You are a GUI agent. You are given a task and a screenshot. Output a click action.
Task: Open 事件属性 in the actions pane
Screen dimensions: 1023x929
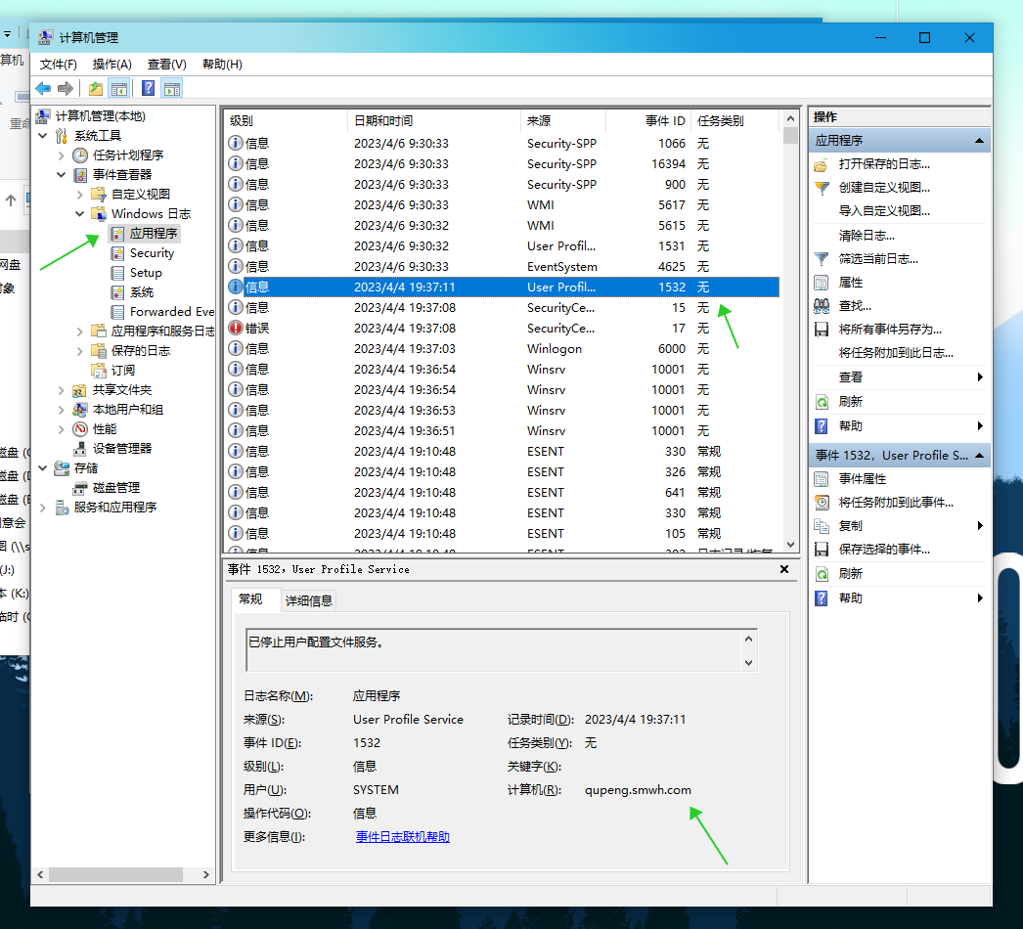click(x=862, y=479)
